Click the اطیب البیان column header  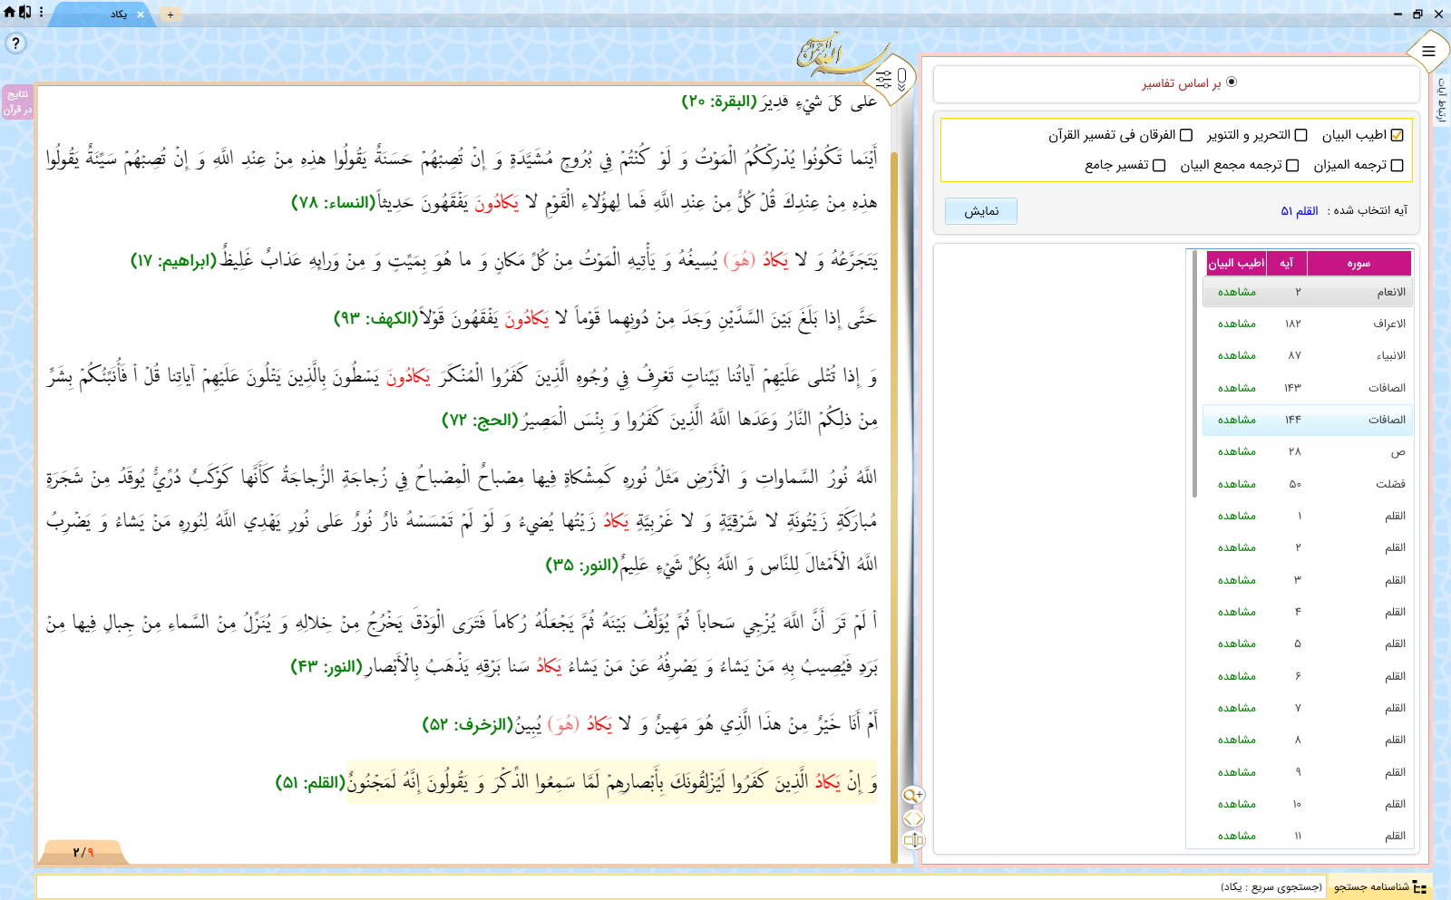coord(1236,263)
